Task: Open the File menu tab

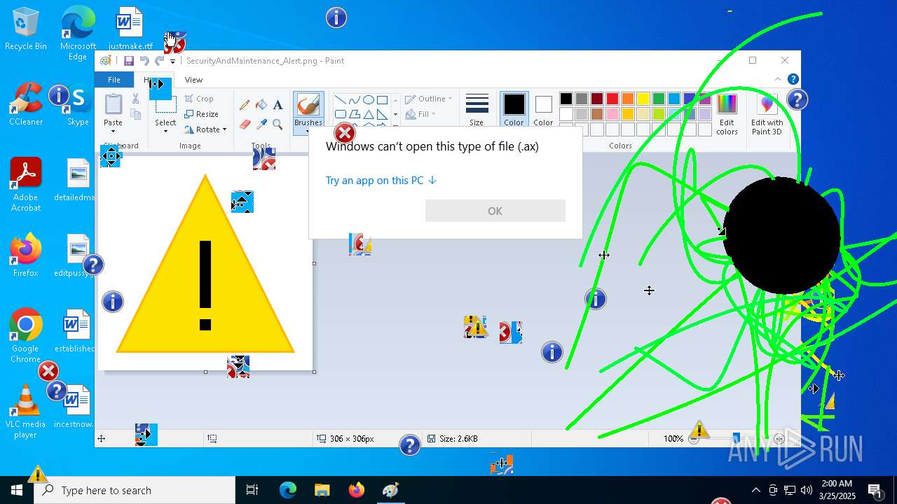Action: (x=114, y=80)
